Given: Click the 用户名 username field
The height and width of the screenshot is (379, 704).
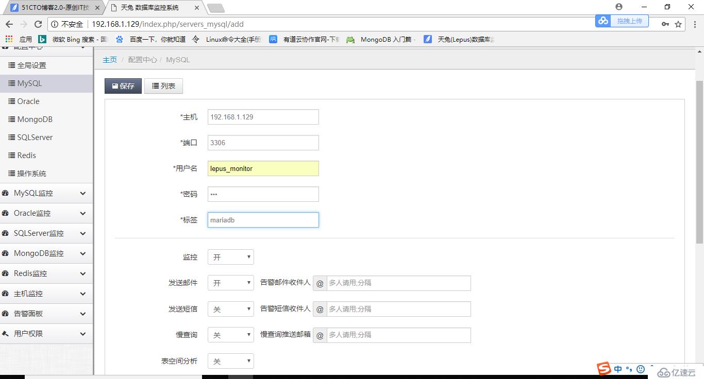Looking at the screenshot, I should coord(263,168).
